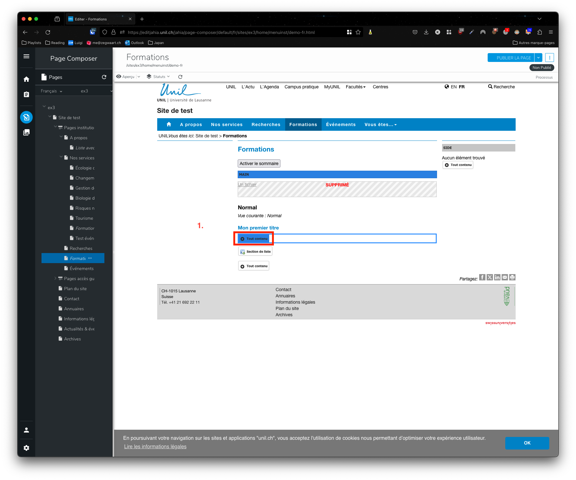The height and width of the screenshot is (480, 576).
Task: Switch site language to EN
Action: [x=453, y=87]
